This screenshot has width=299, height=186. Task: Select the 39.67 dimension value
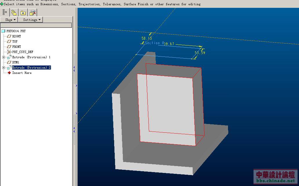point(169,44)
